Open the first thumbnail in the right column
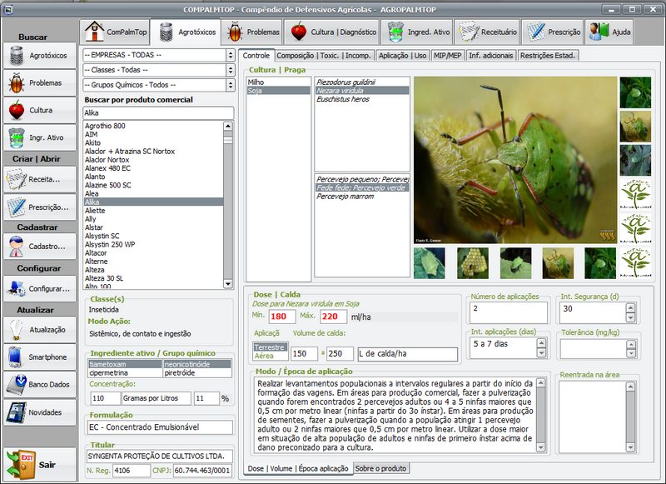This screenshot has height=484, width=666. (635, 92)
